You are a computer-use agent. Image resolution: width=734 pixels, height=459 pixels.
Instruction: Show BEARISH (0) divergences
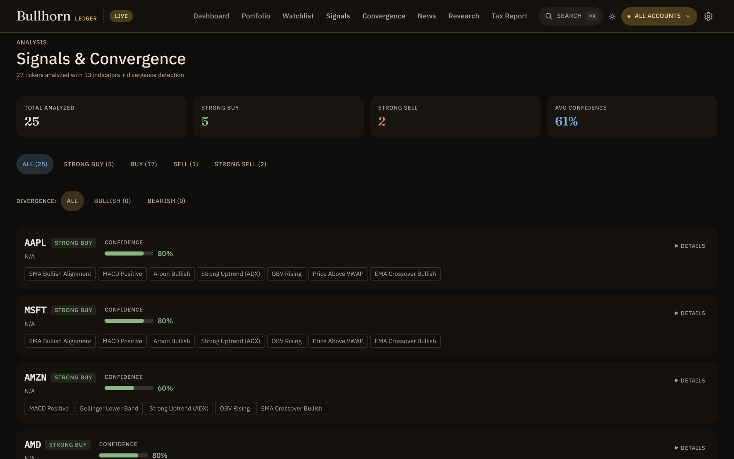tap(166, 201)
